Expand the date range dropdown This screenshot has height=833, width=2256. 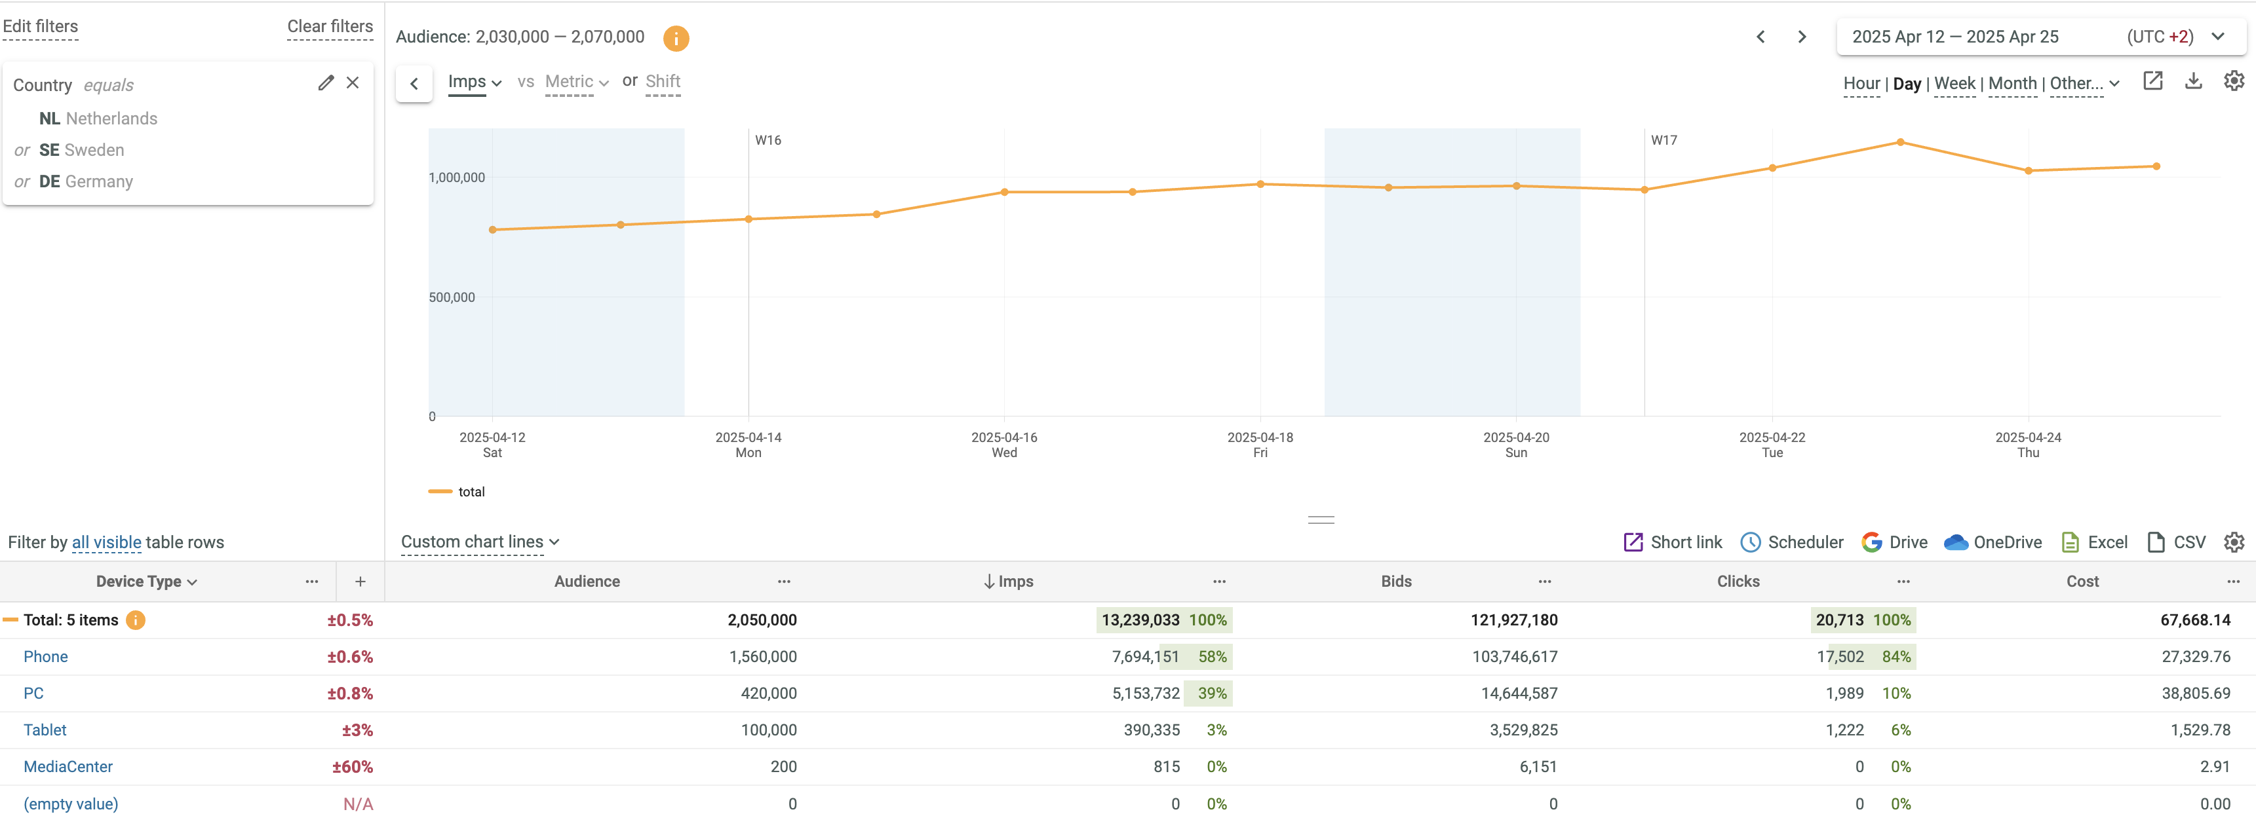(x=2217, y=37)
